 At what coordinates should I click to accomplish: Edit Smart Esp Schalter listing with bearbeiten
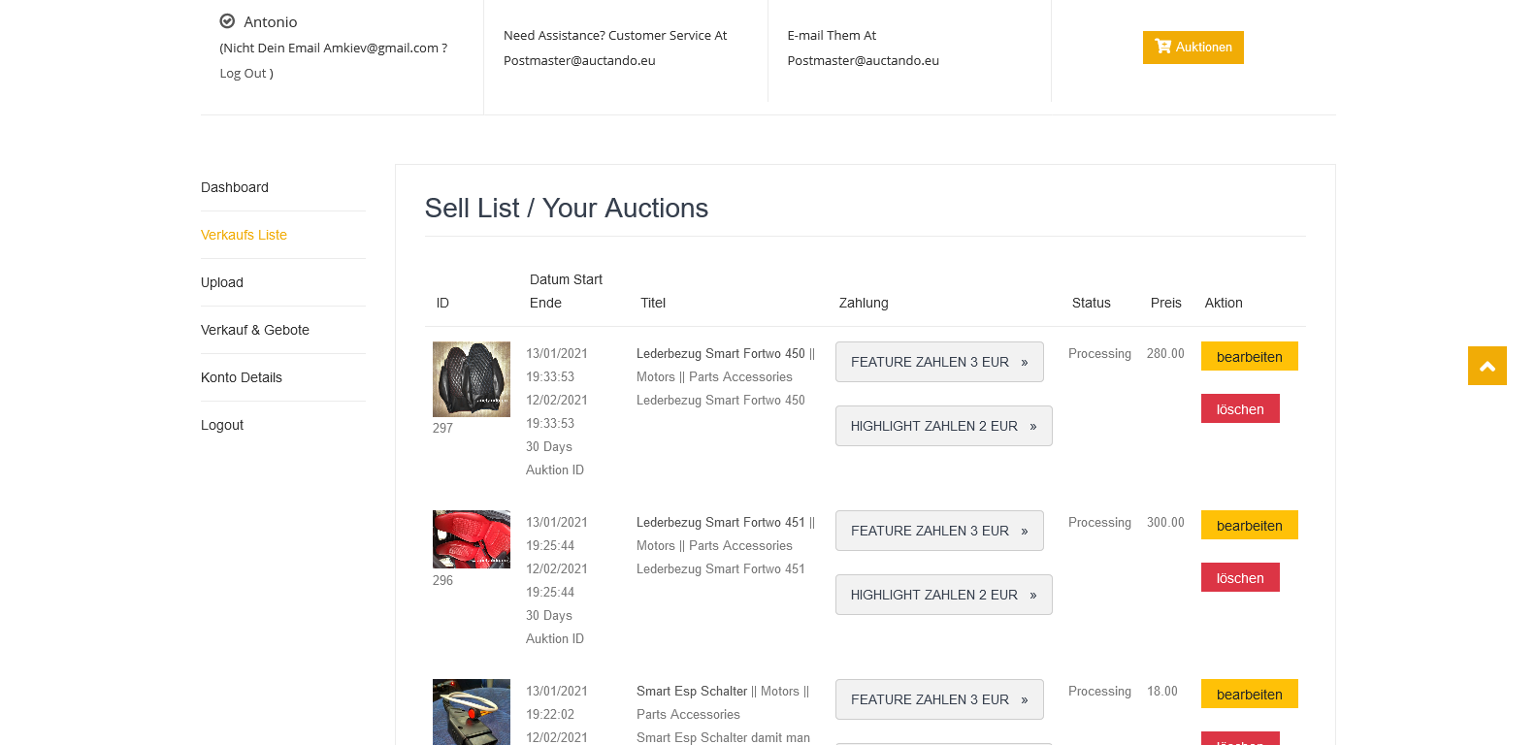click(1249, 694)
